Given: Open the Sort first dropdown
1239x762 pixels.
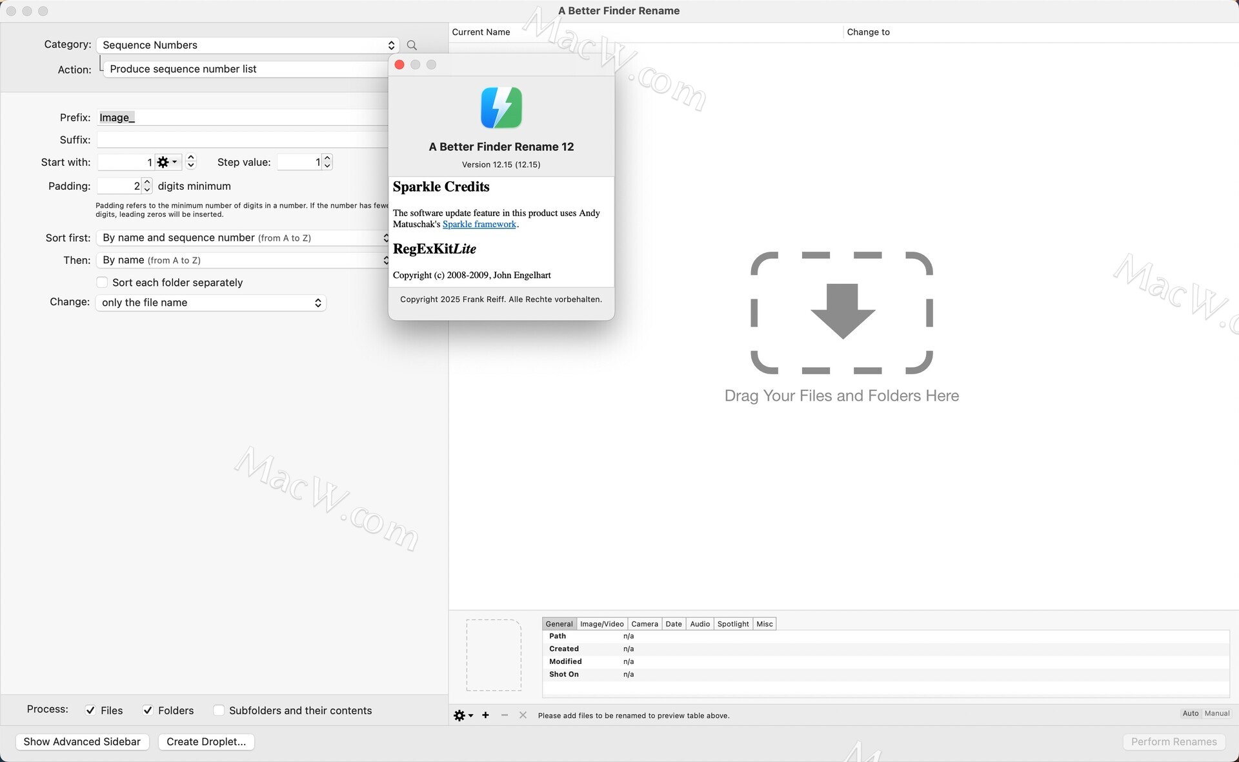Looking at the screenshot, I should [243, 238].
